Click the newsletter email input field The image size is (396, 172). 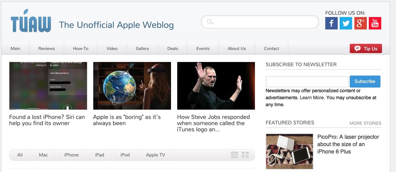pyautogui.click(x=307, y=82)
